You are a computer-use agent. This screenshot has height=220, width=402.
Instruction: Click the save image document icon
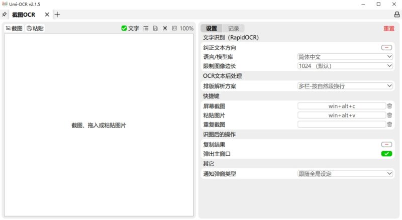155,28
